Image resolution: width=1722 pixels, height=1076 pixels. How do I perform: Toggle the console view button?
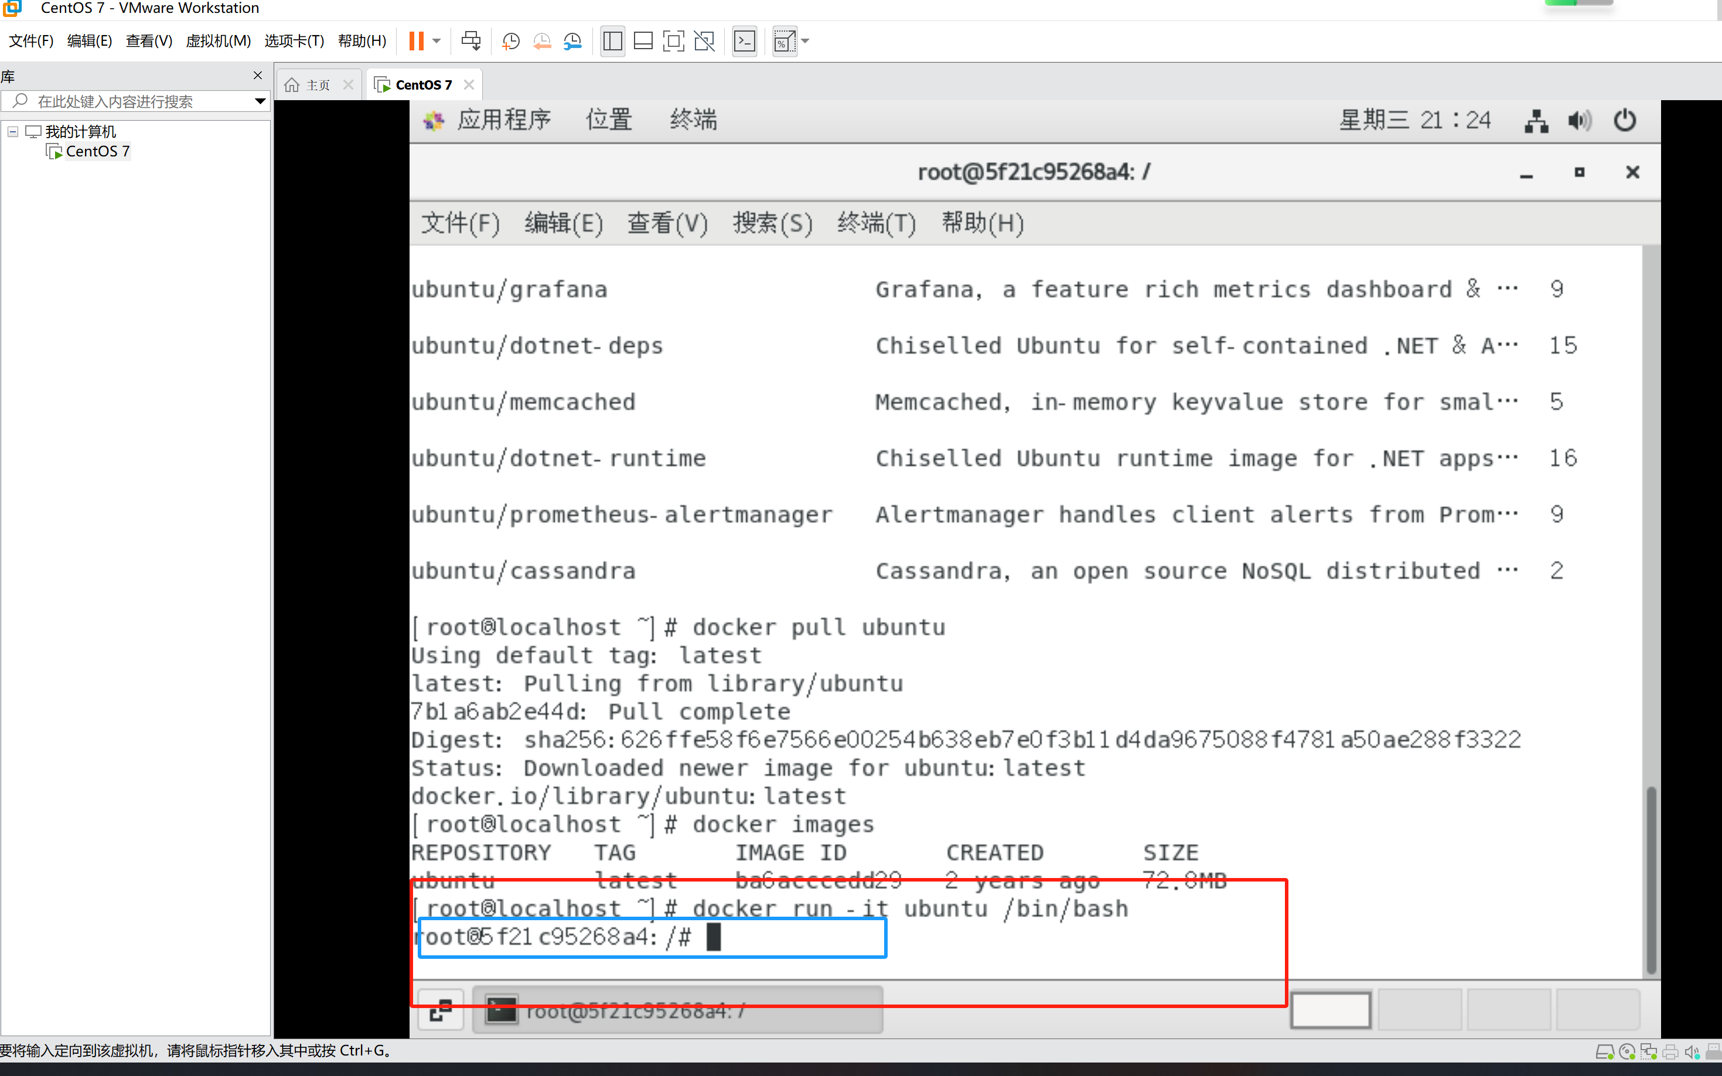(745, 41)
